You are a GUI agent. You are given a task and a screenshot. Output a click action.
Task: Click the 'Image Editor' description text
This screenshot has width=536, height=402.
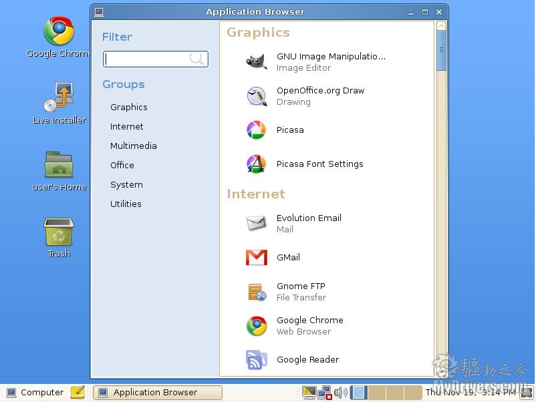[x=303, y=68]
